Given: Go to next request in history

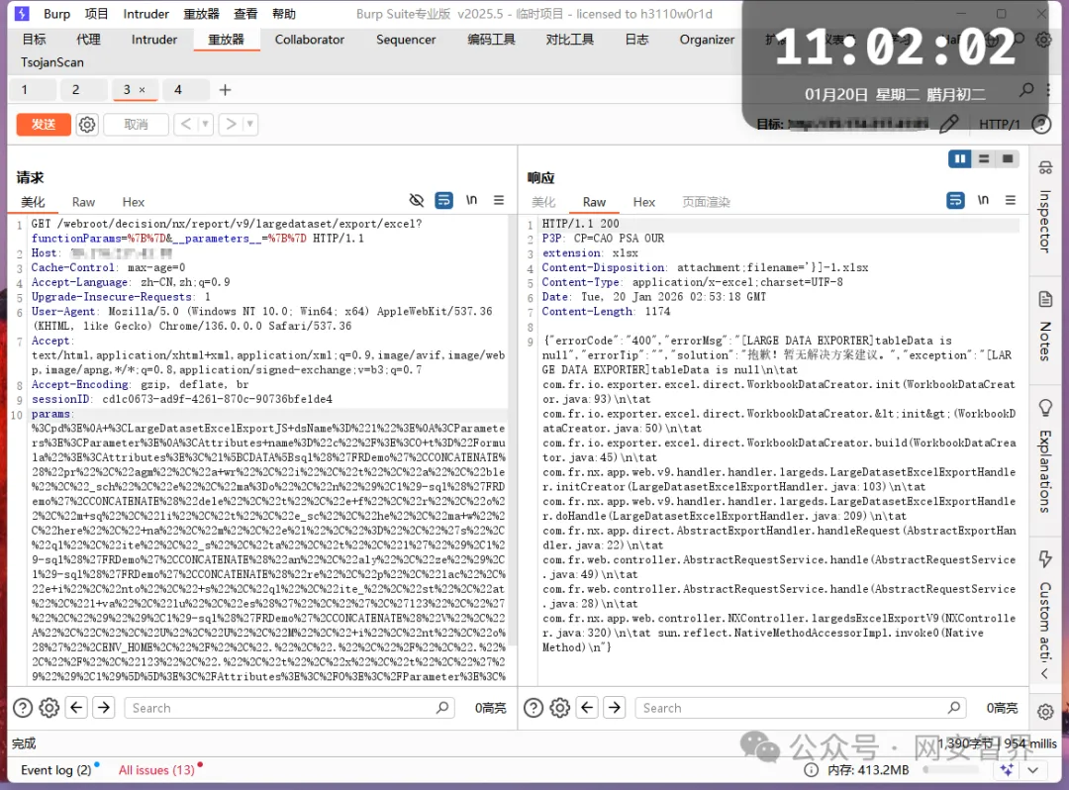Looking at the screenshot, I should pyautogui.click(x=231, y=124).
